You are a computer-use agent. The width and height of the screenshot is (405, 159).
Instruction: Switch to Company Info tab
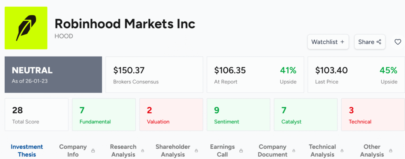73,150
